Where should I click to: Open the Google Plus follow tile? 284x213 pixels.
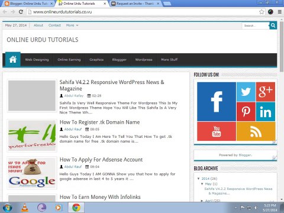tap(266, 92)
